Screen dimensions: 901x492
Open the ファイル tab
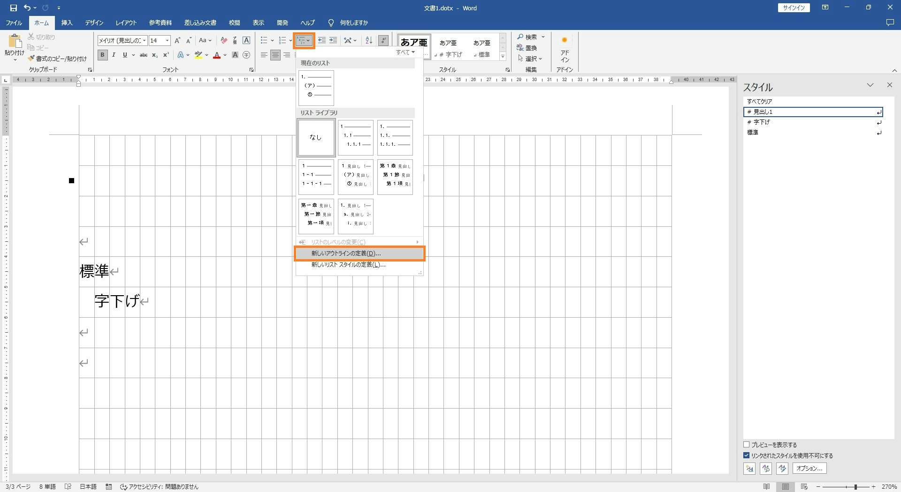(14, 22)
